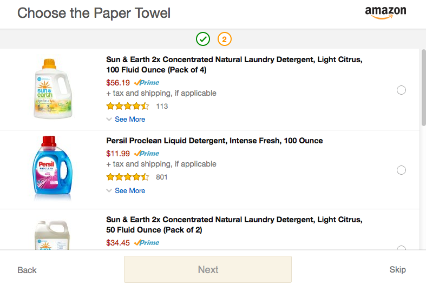Click chevron beside Persil See More
The image size is (426, 285).
tap(109, 190)
